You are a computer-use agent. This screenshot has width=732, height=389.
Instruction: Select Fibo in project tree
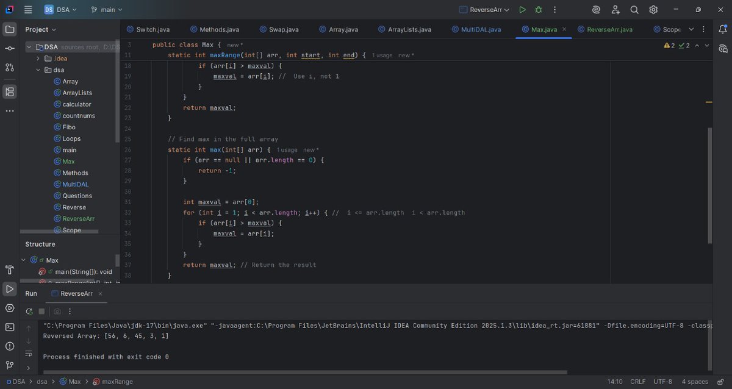[x=69, y=127]
